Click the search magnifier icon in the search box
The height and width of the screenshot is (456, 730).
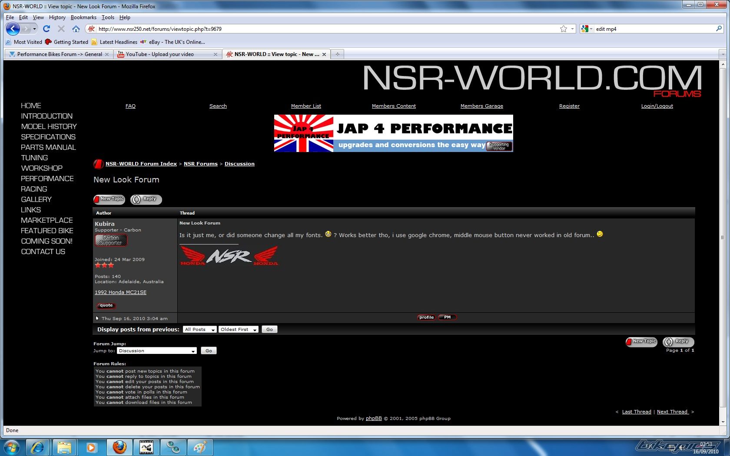pyautogui.click(x=719, y=29)
